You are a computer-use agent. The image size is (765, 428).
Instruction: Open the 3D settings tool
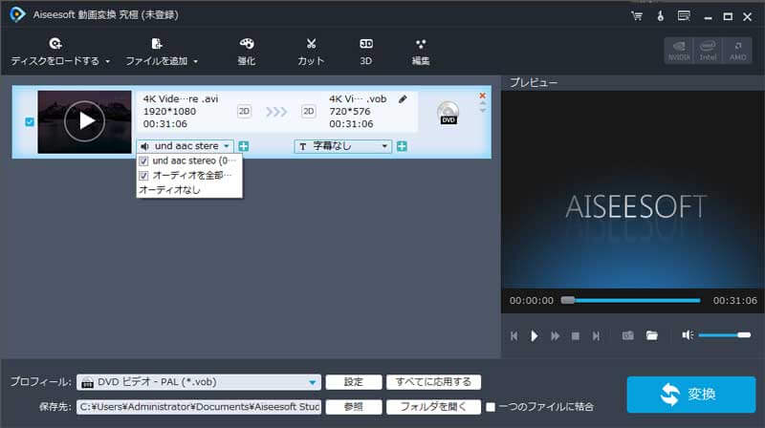pyautogui.click(x=366, y=52)
